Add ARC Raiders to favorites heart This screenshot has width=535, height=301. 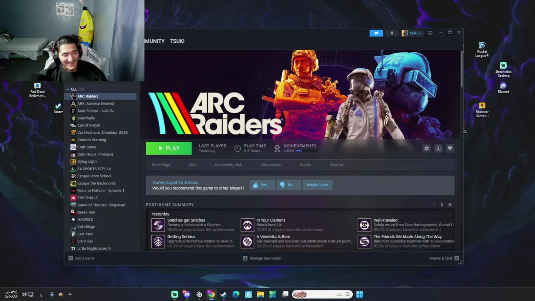[450, 148]
